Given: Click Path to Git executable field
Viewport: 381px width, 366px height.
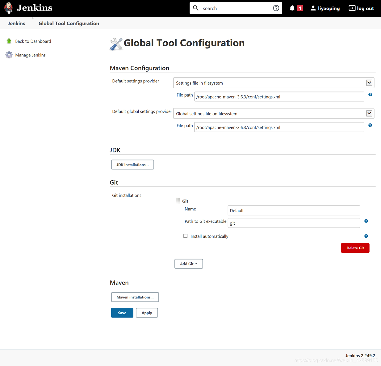Looking at the screenshot, I should click(x=294, y=223).
